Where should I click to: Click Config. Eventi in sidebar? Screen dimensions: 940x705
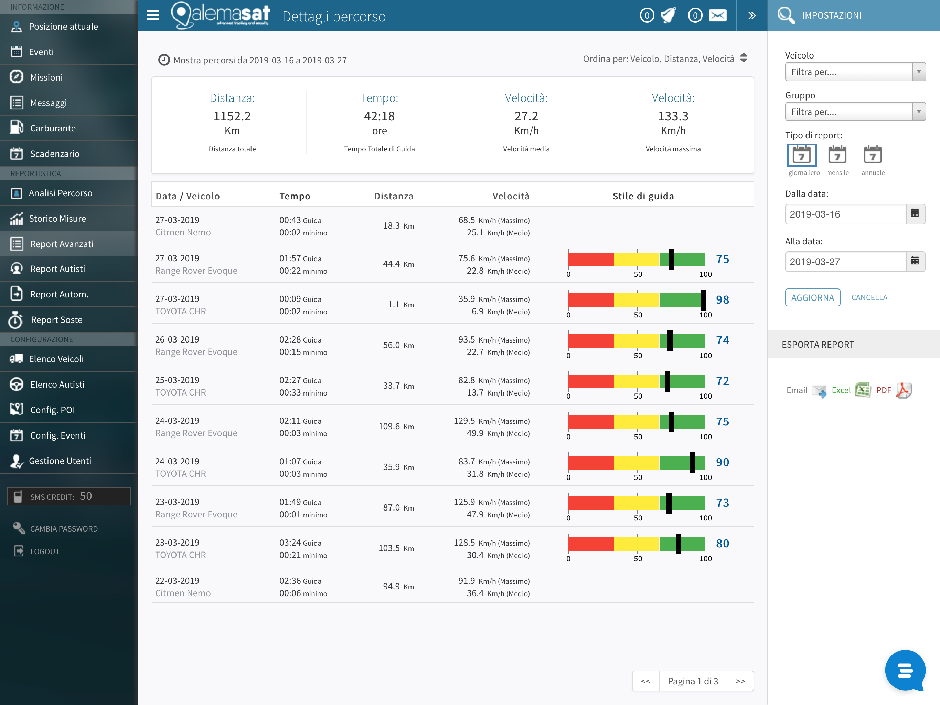(x=68, y=435)
